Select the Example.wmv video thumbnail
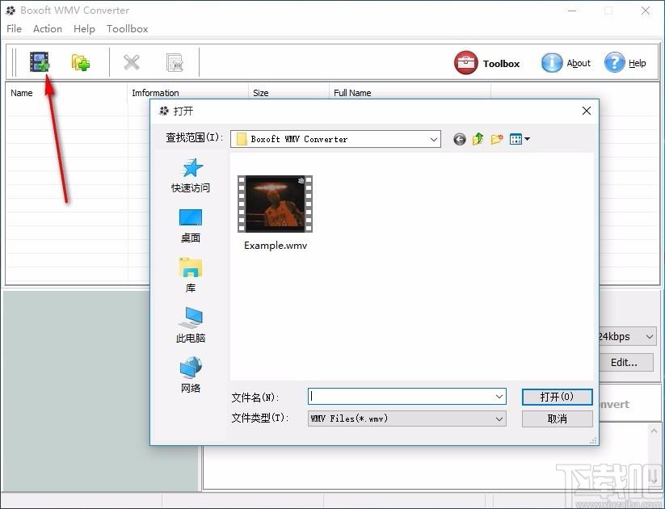This screenshot has width=665, height=509. [275, 204]
